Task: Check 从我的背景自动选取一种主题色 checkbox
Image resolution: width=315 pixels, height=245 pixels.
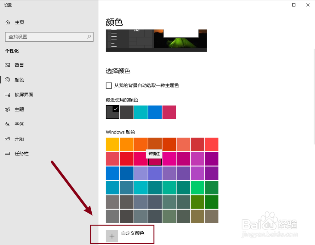Action: [109, 85]
